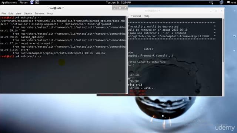Minimize the back terminal window
237x133 pixels.
(211, 11)
